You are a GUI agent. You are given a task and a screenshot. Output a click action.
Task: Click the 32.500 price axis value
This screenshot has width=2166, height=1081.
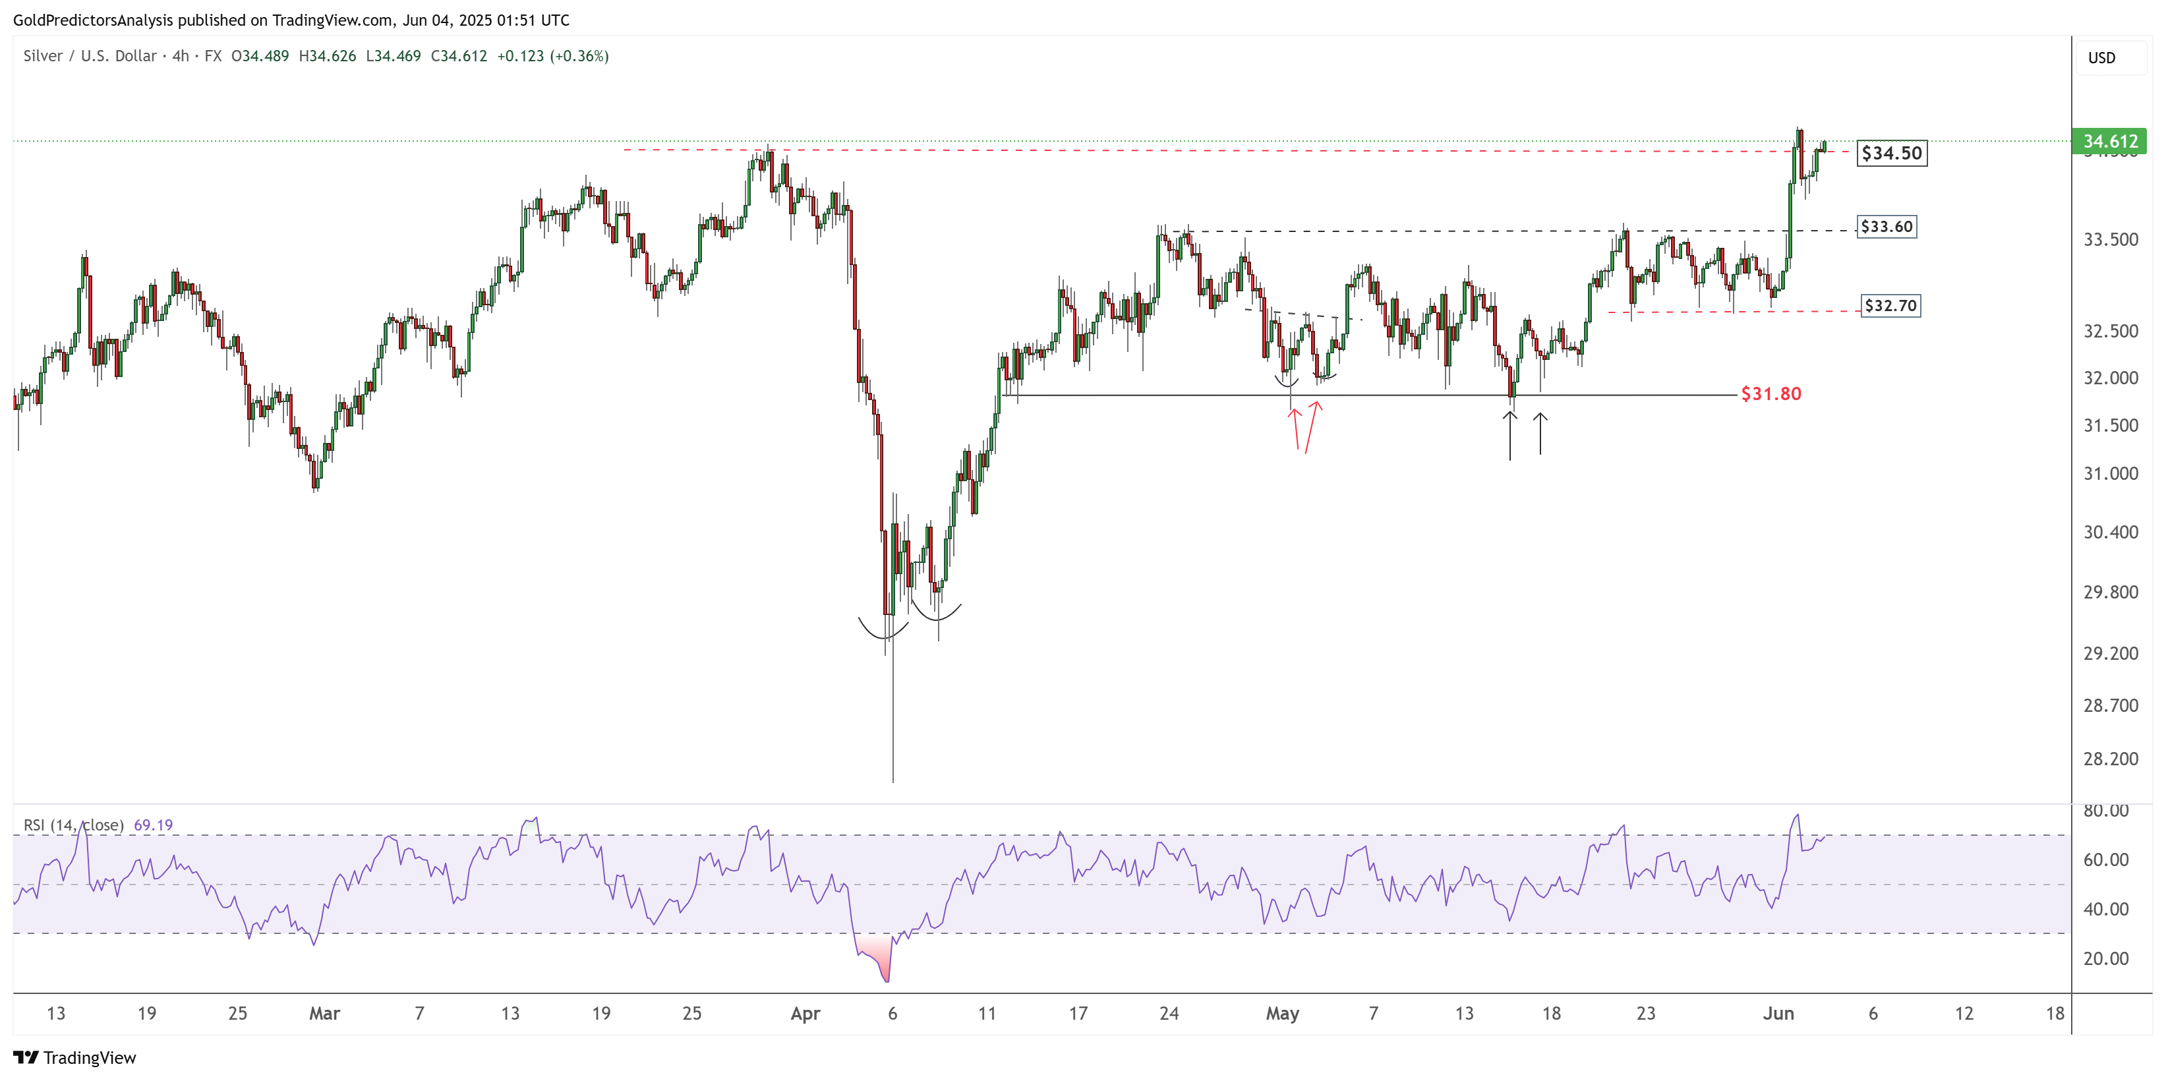2111,331
